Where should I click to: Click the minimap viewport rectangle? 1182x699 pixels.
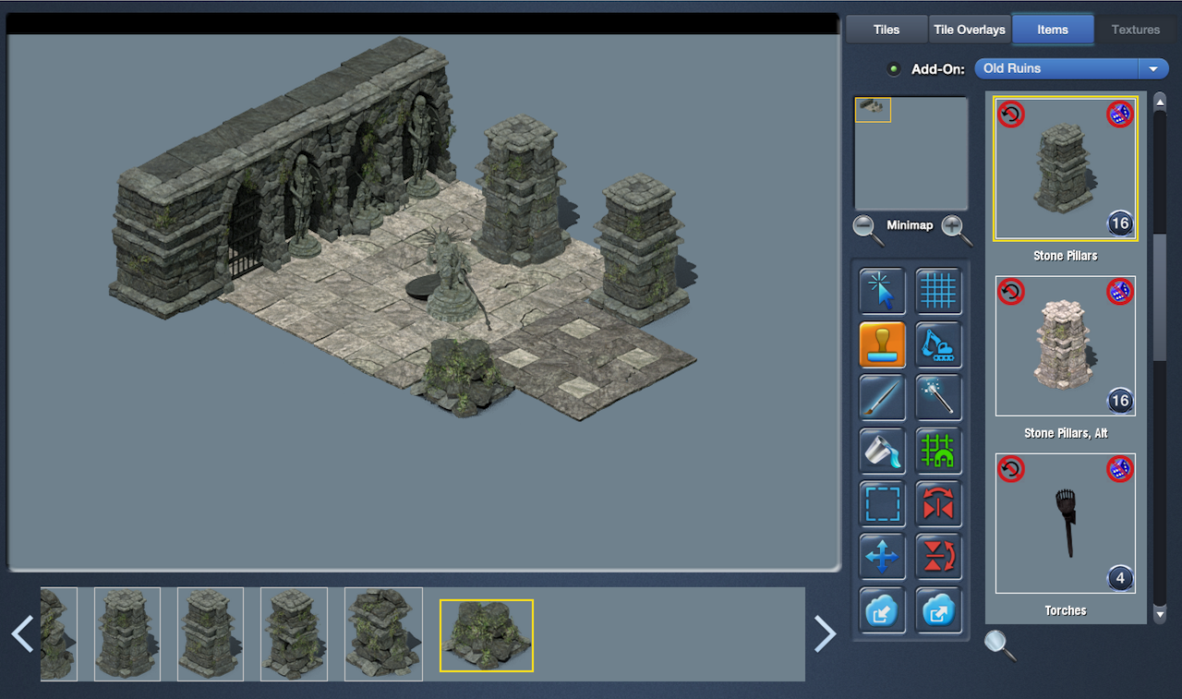point(873,109)
